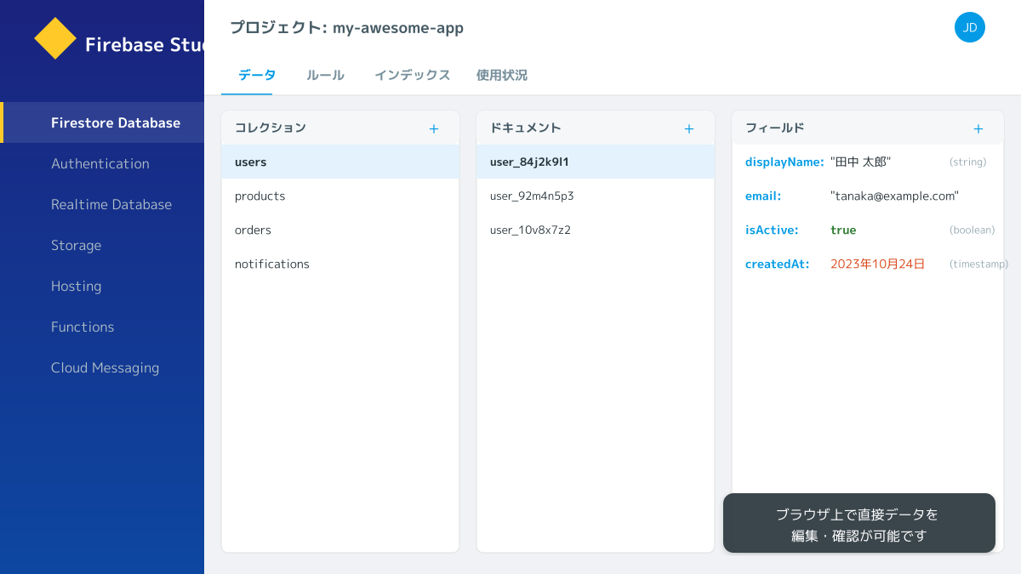Open the 使用状況 tab
The width and height of the screenshot is (1021, 574).
tap(502, 75)
